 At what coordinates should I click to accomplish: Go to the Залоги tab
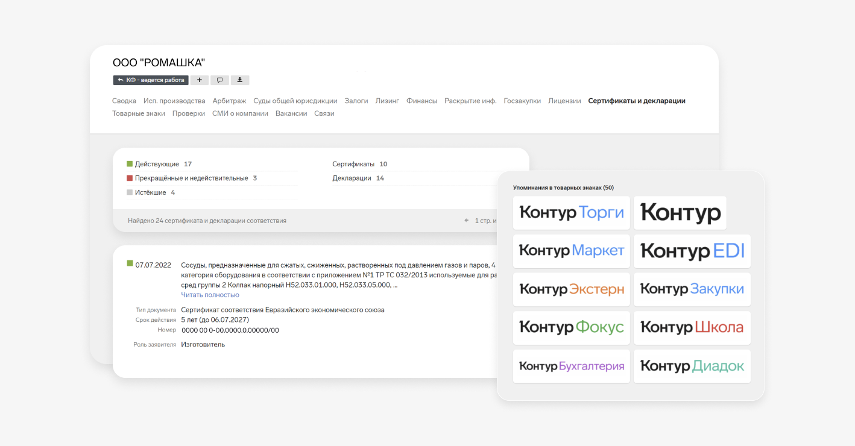356,101
